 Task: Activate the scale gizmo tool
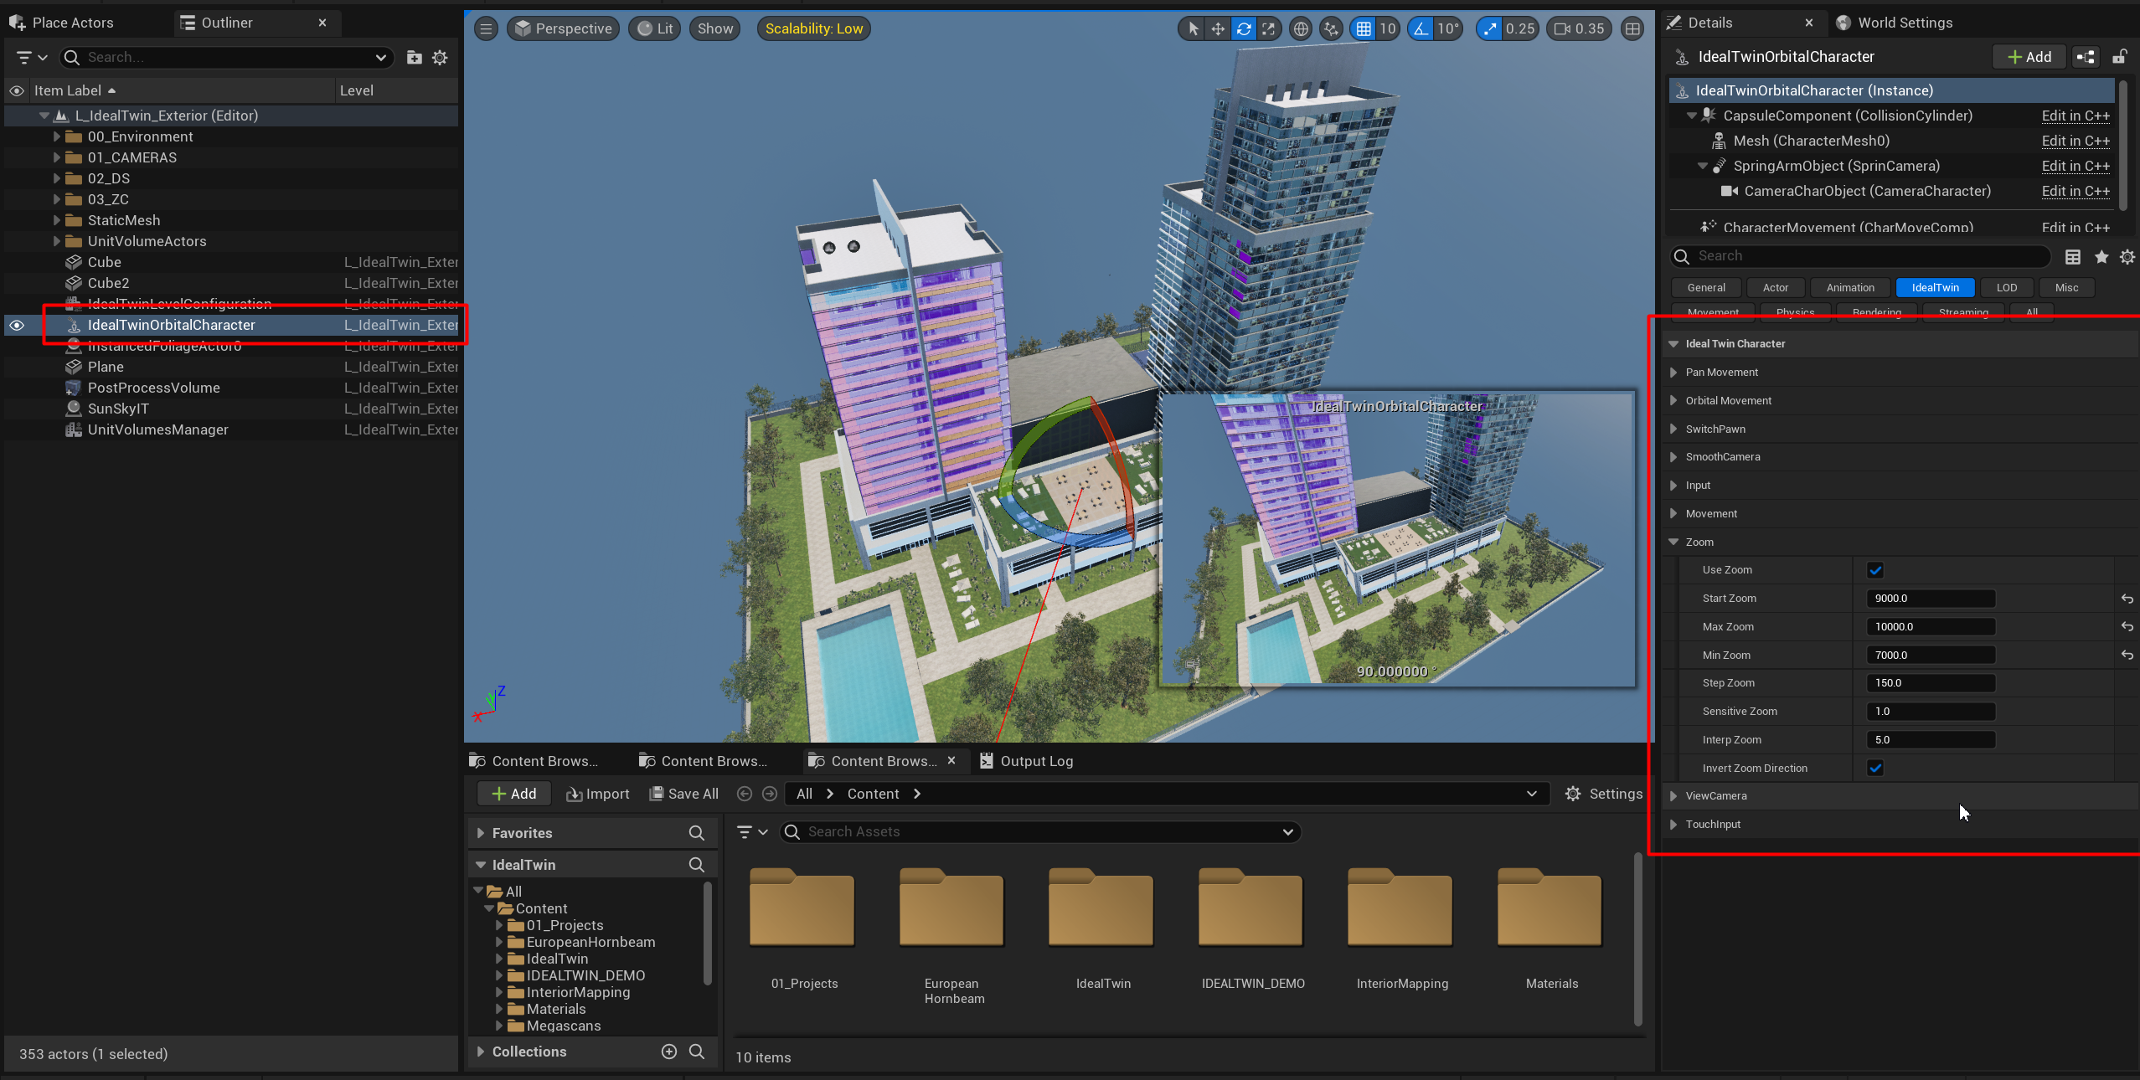click(x=1270, y=28)
